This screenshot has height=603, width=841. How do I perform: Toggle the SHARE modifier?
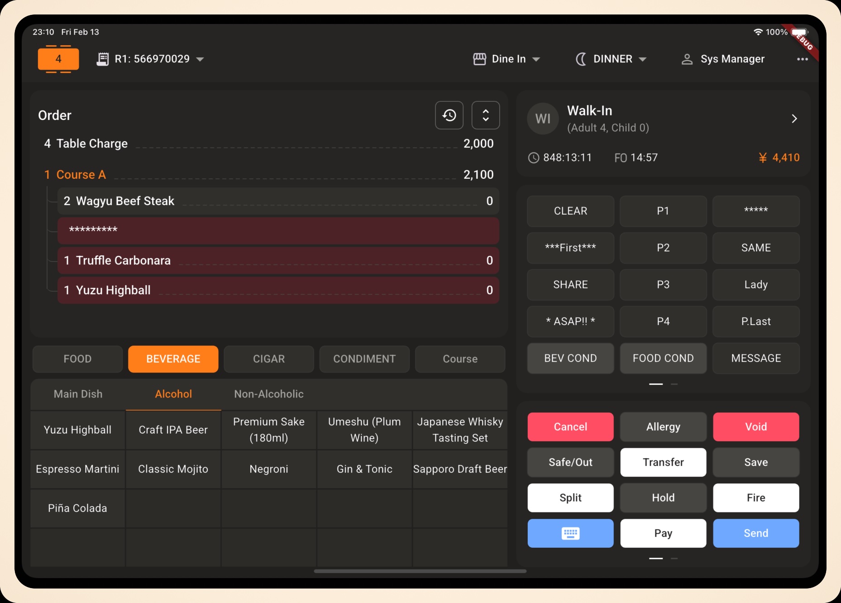(570, 285)
